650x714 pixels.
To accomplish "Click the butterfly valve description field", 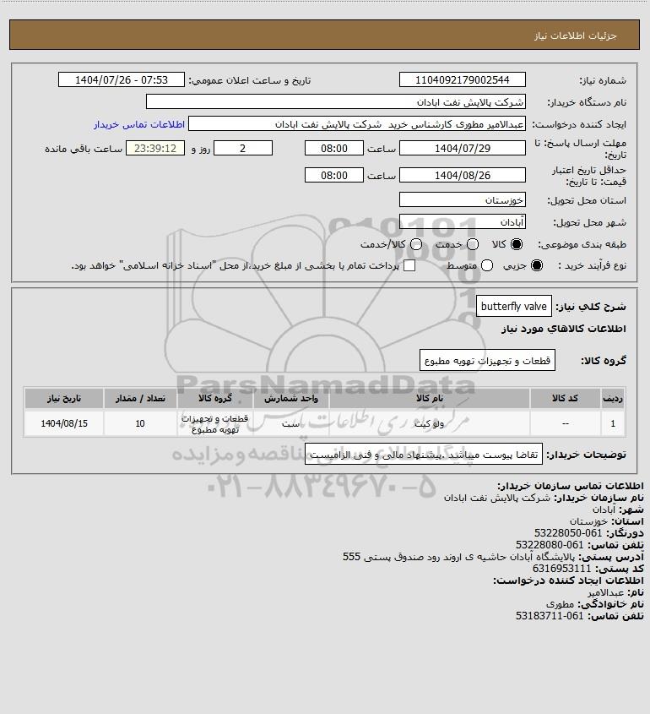I will (514, 306).
